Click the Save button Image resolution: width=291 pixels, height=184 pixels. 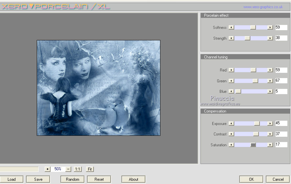click(x=38, y=179)
